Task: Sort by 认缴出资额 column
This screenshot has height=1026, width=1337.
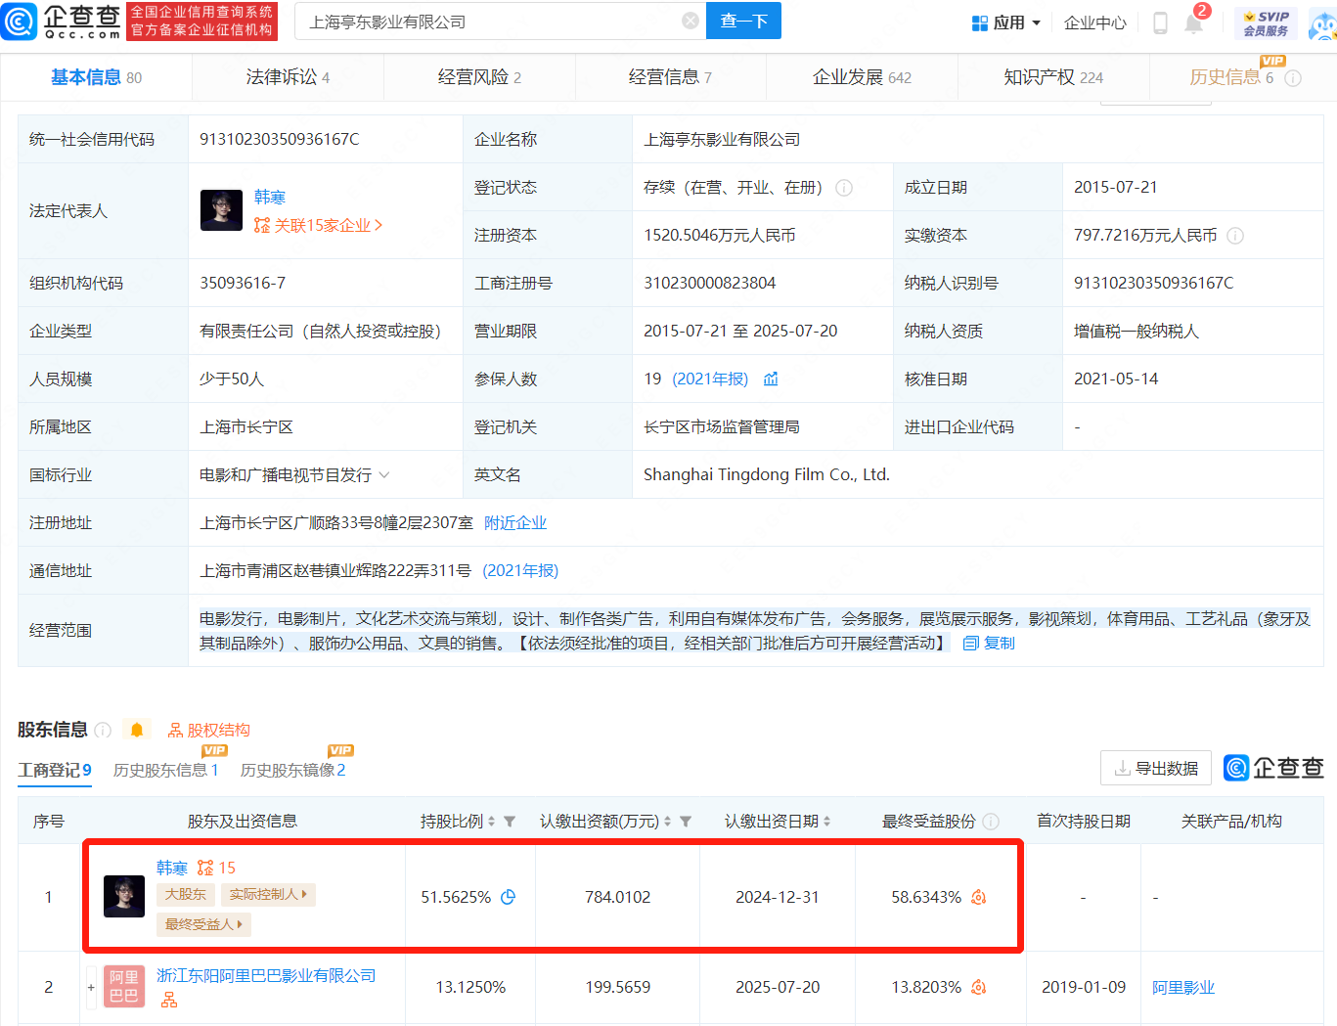Action: [x=667, y=822]
